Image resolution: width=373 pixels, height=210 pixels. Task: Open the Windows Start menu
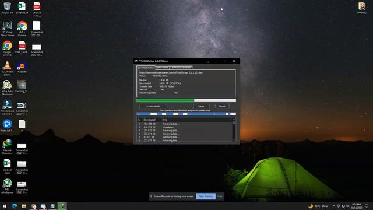[5, 206]
